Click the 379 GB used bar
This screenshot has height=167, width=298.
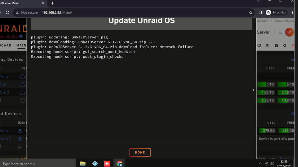(x=267, y=130)
